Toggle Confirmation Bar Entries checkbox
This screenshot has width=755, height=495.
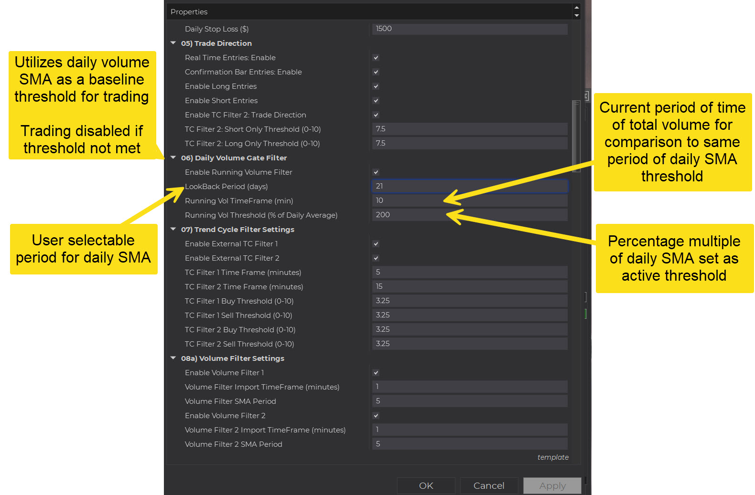(376, 72)
